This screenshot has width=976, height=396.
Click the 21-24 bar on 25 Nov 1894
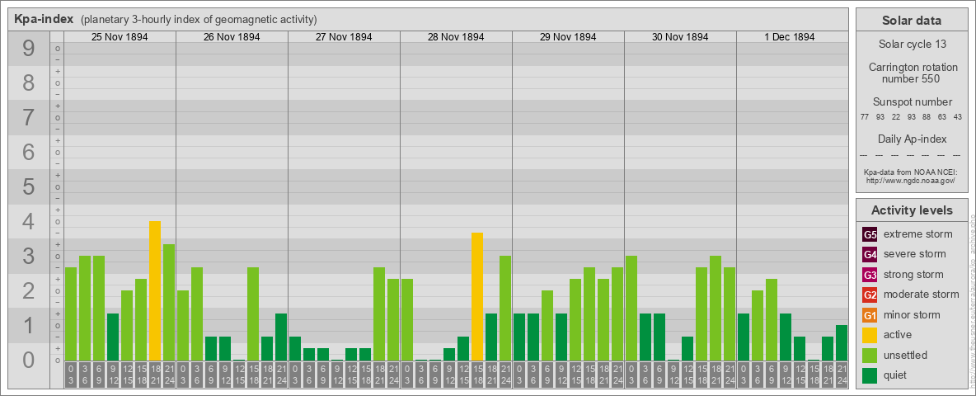169,302
